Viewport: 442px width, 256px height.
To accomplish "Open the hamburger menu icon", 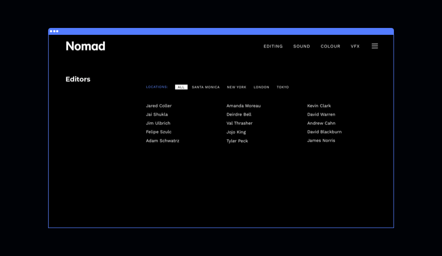I will [x=375, y=46].
